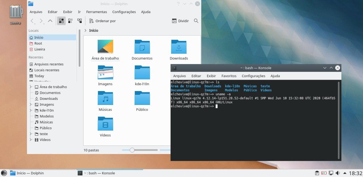Split the Dolphin view with Dividir
This screenshot has height=177, width=363.
(180, 21)
